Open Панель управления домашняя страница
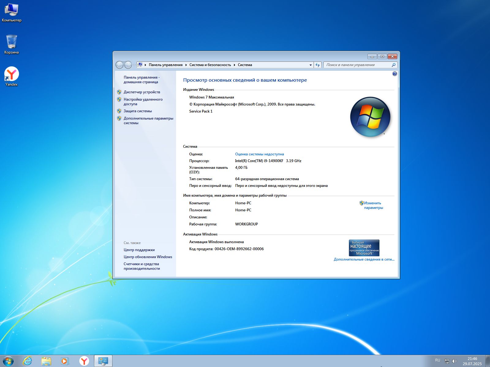Screen dimensions: 490x367 point(141,80)
